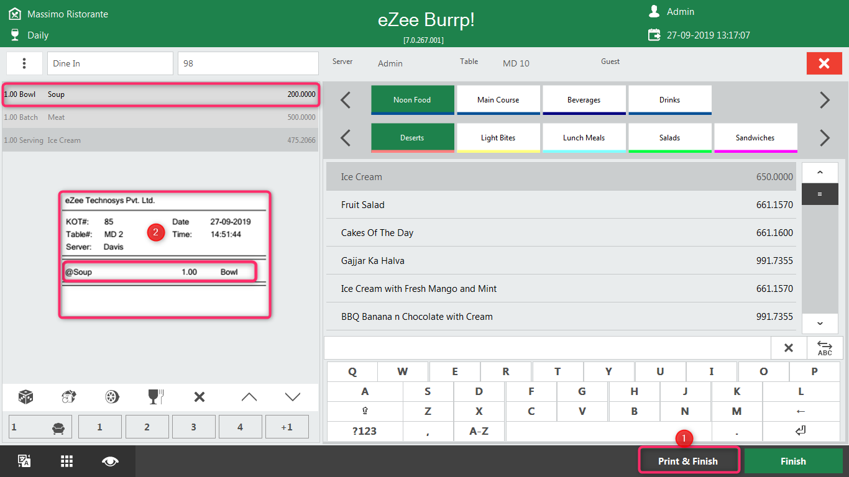
Task: Toggle the A-Z keyboard sort key
Action: [x=479, y=430]
